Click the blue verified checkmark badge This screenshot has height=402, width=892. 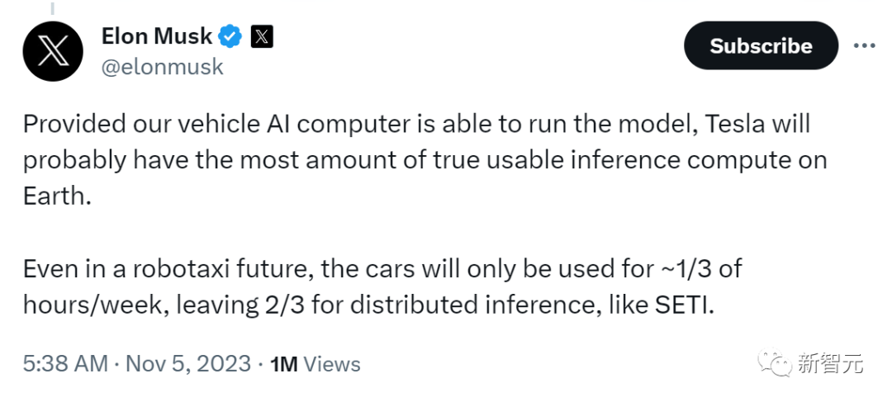(230, 37)
